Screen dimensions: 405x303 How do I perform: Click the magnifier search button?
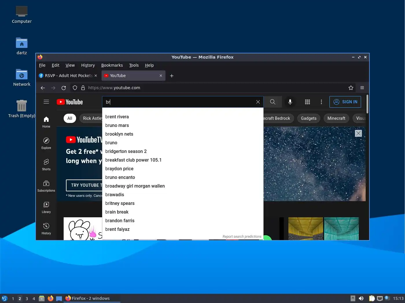pyautogui.click(x=273, y=102)
